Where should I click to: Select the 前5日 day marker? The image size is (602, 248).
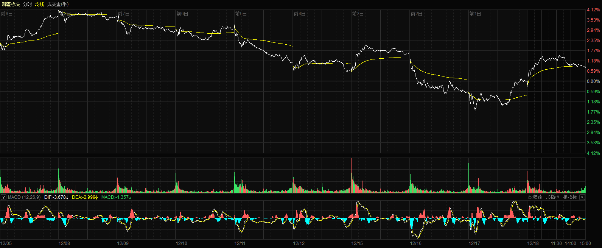point(241,14)
